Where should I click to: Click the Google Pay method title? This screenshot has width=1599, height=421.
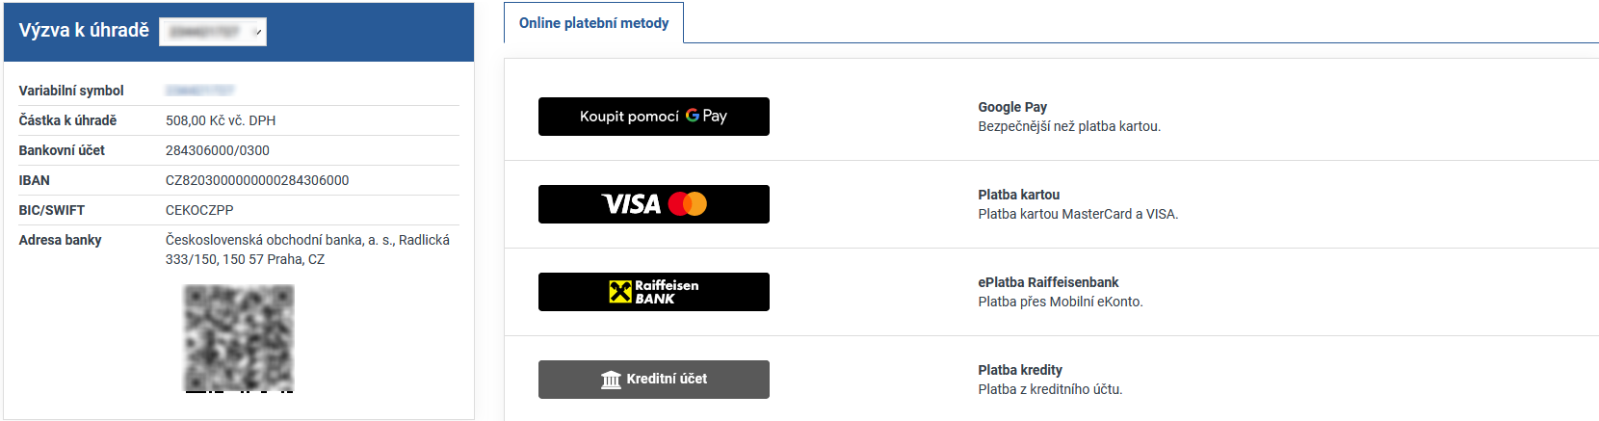(x=1012, y=107)
